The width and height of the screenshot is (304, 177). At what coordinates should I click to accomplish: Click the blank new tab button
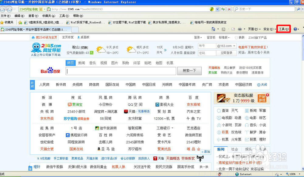(75, 29)
